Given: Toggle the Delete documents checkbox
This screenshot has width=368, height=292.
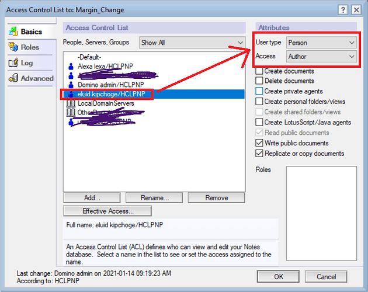Looking at the screenshot, I should click(x=259, y=81).
